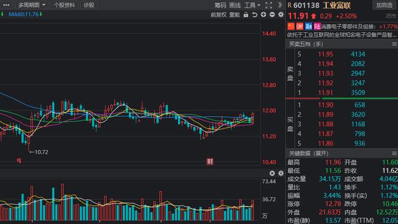The width and height of the screenshot is (398, 224).
Task: Click stock name 工业富联
Action: [x=336, y=6]
